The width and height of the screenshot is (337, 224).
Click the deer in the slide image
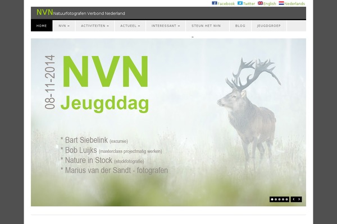pyautogui.click(x=249, y=113)
